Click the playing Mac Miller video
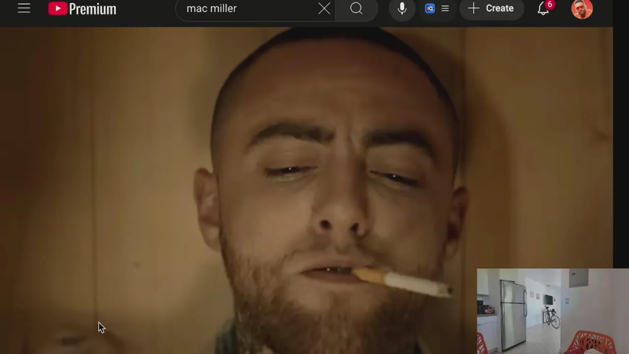This screenshot has width=629, height=354. [306, 190]
